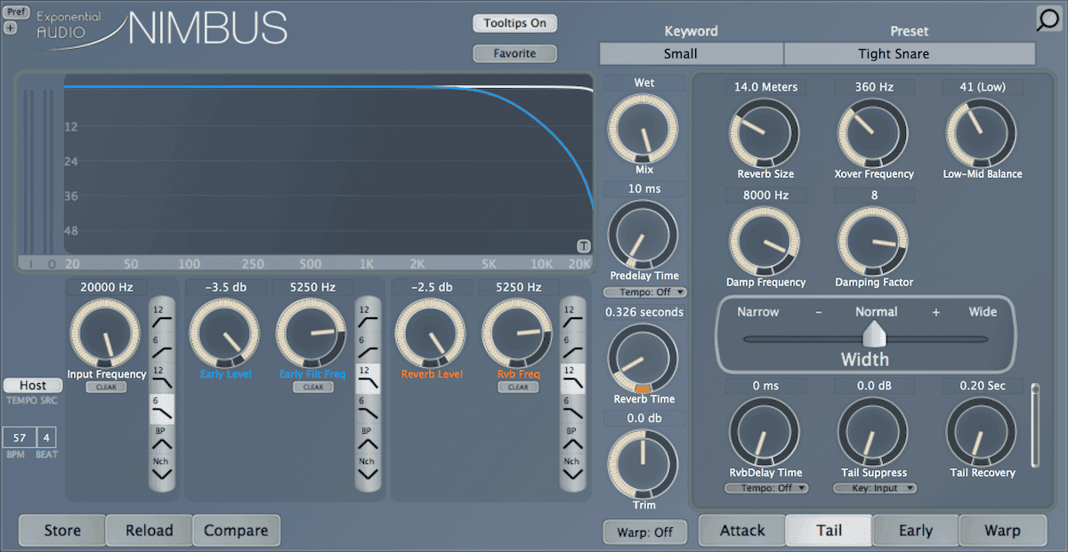The height and width of the screenshot is (552, 1068).
Task: Click the BPM field showing 57
Action: point(19,437)
